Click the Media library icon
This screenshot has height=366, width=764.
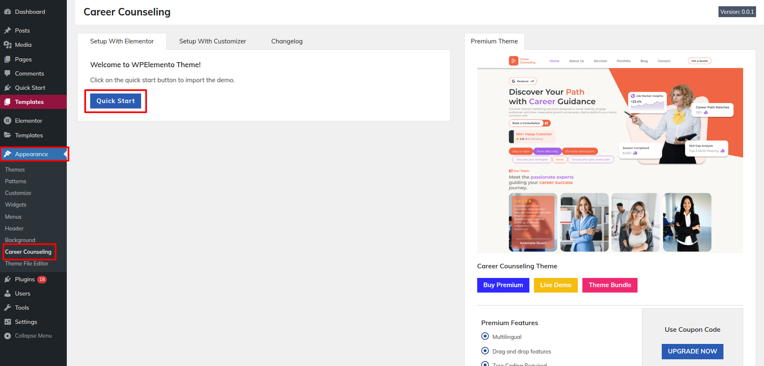coord(8,45)
